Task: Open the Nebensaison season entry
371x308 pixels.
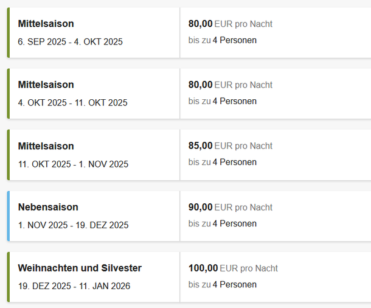Action: coord(48,208)
